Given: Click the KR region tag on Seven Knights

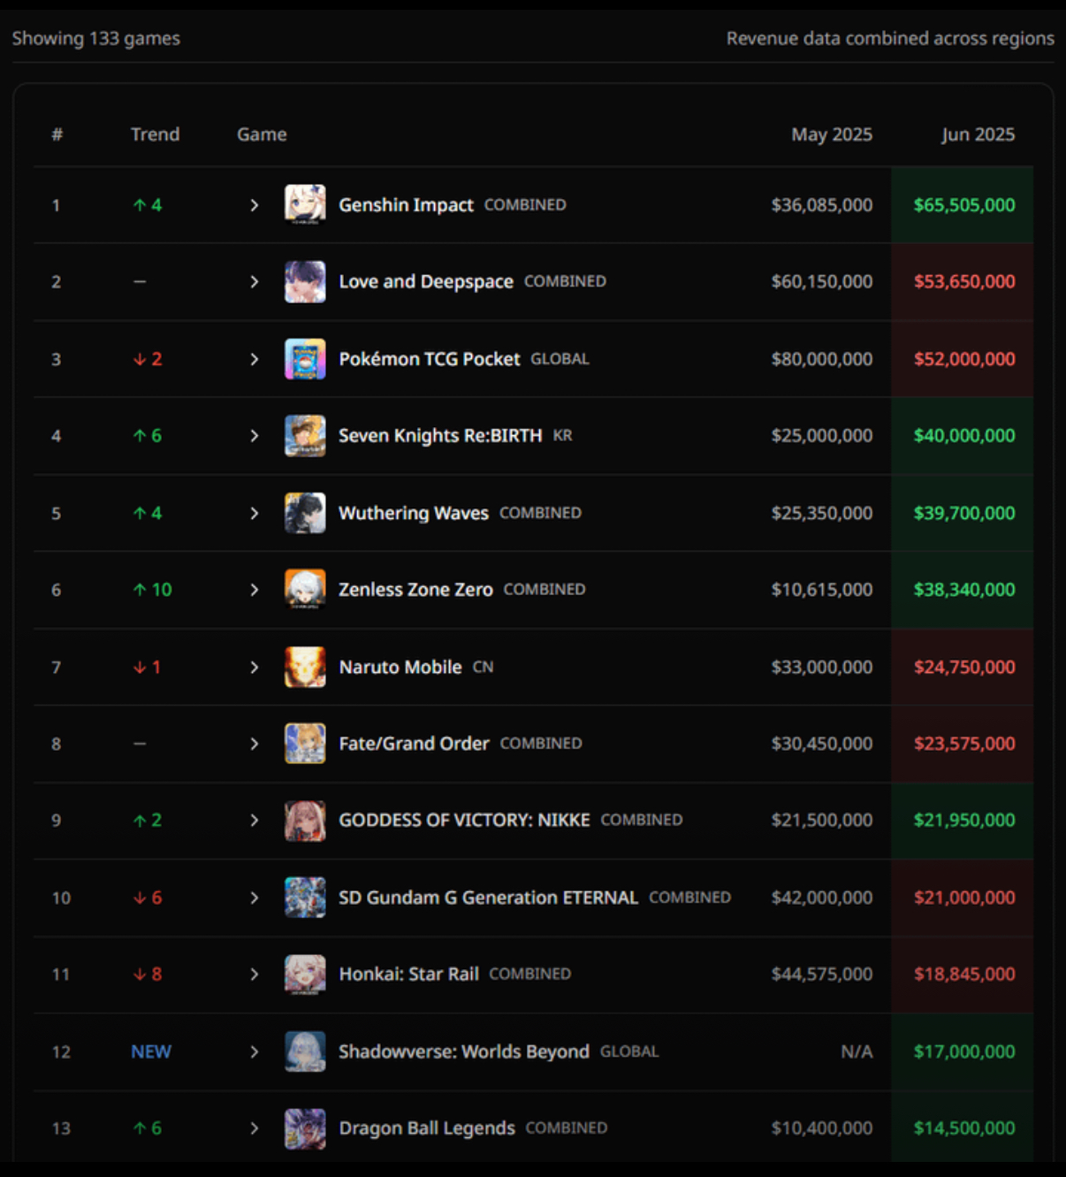Looking at the screenshot, I should coord(562,435).
